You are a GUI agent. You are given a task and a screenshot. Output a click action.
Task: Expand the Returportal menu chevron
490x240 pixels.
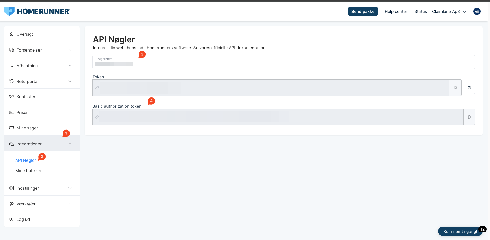(70, 81)
